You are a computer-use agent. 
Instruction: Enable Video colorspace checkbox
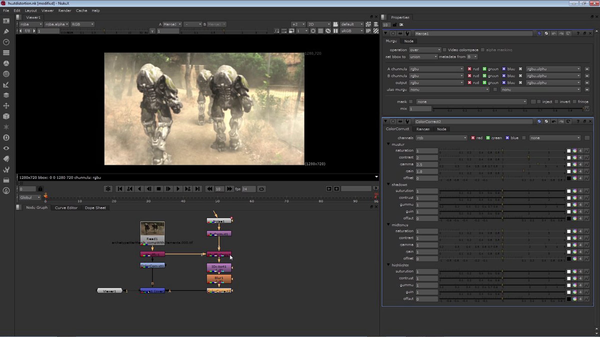444,50
